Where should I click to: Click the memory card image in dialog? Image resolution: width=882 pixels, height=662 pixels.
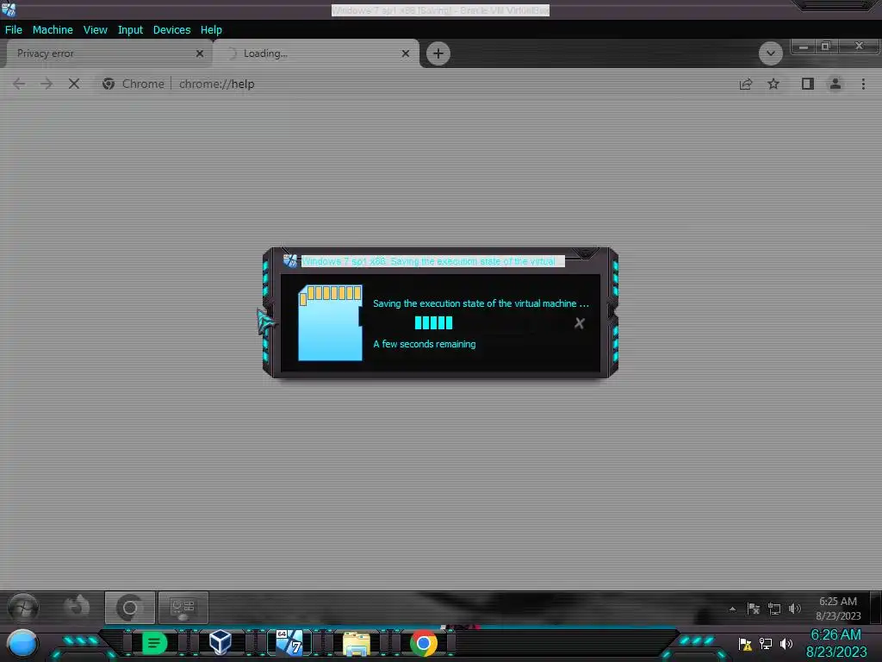330,322
